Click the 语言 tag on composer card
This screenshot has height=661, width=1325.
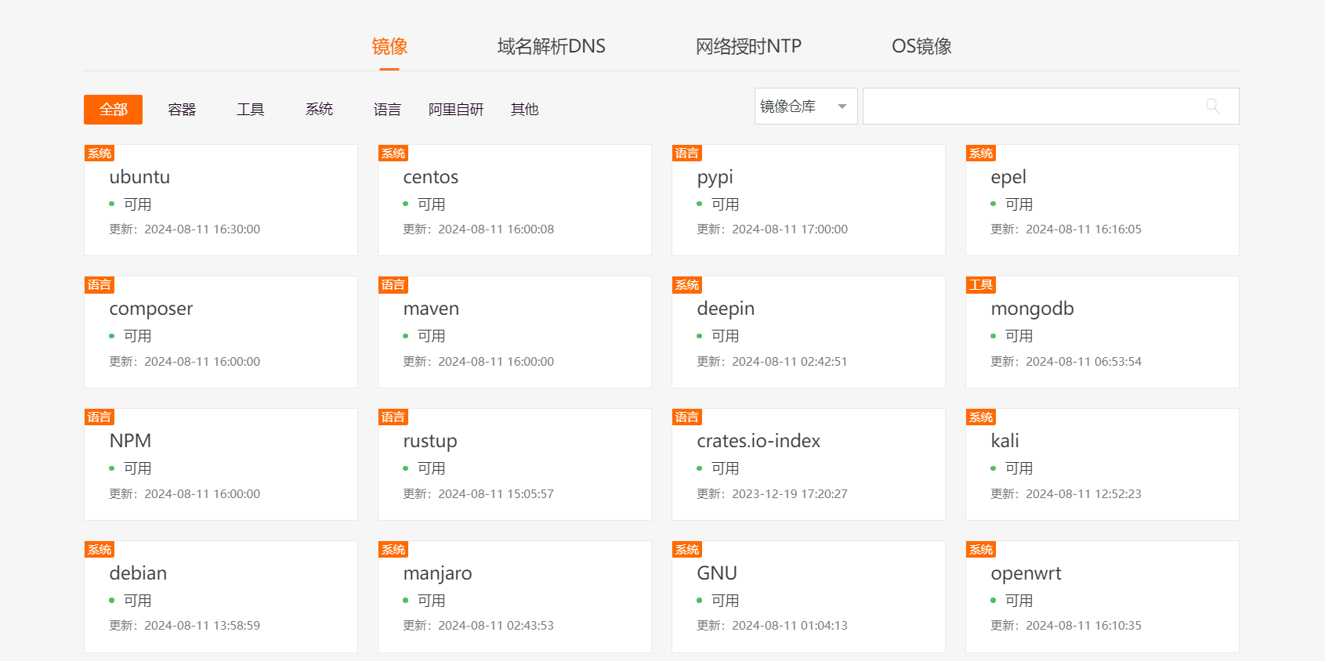[x=100, y=285]
